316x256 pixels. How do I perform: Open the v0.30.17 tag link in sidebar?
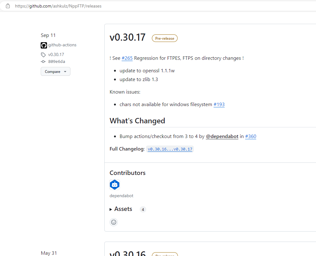[56, 54]
